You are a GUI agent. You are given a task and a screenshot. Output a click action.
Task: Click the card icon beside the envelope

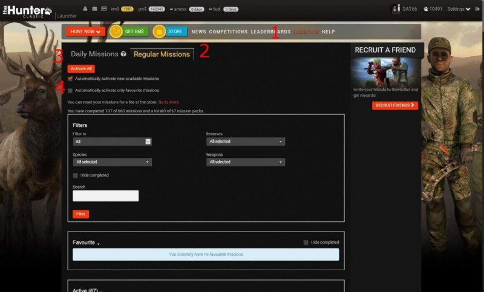tap(103, 8)
